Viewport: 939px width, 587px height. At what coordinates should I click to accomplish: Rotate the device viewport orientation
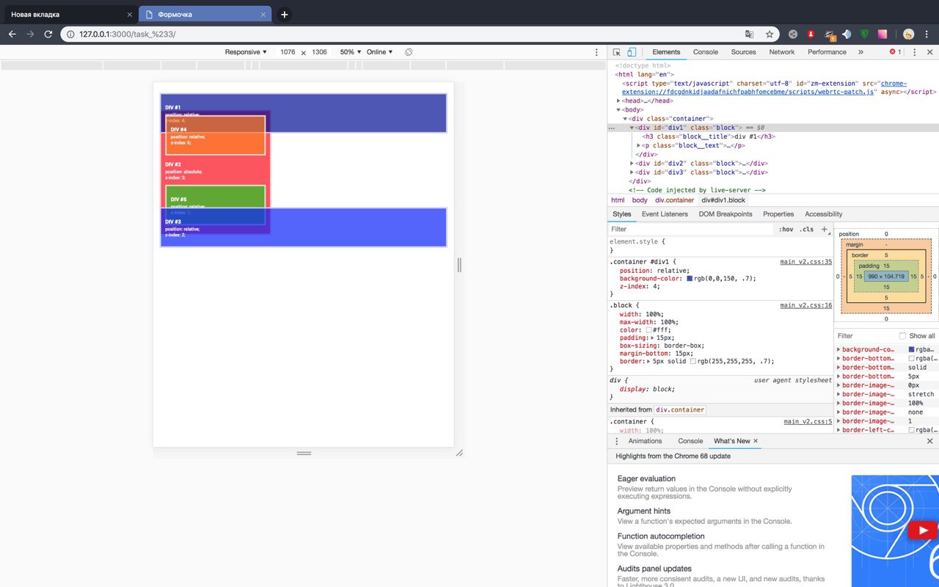point(409,52)
